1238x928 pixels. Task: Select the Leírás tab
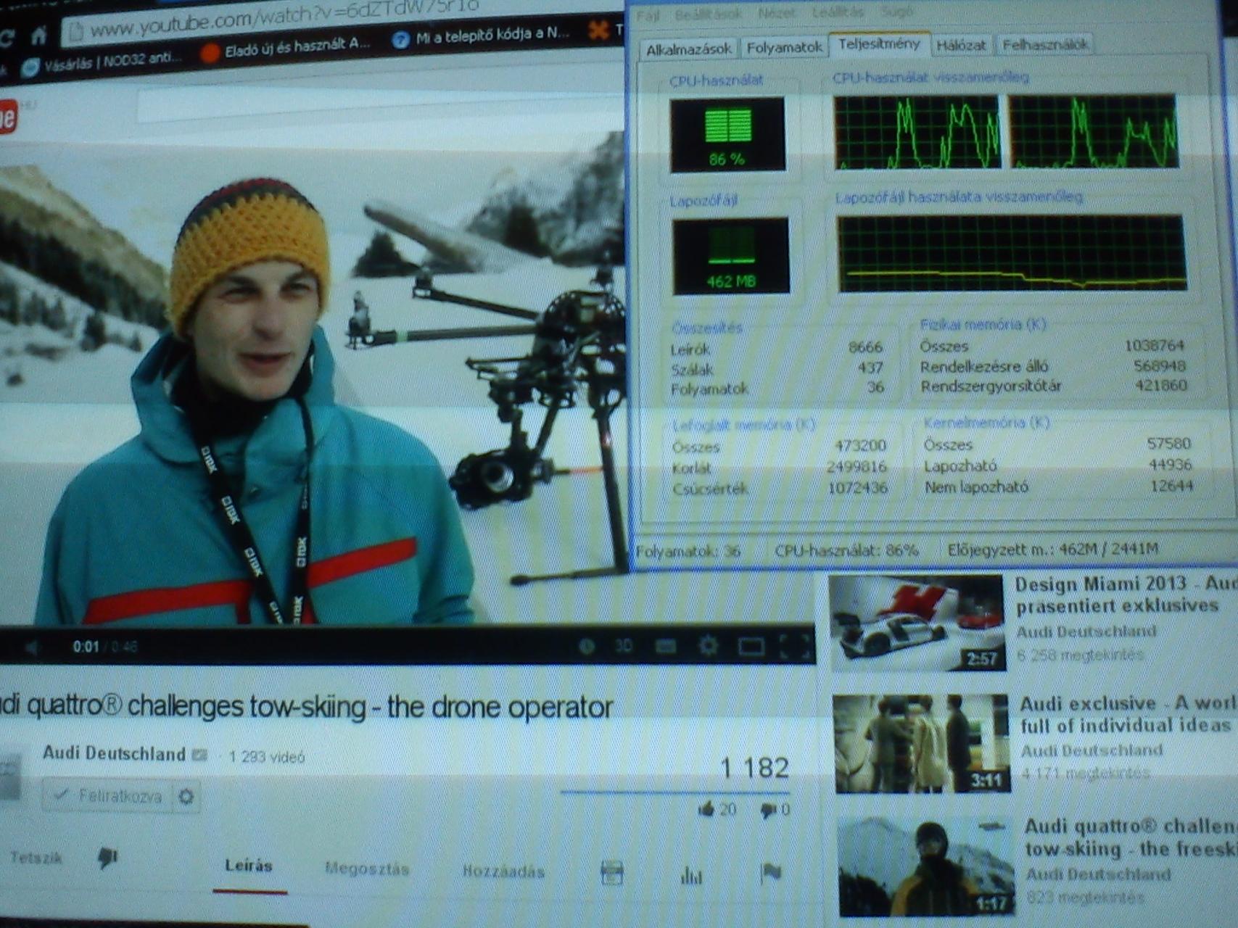tap(249, 866)
